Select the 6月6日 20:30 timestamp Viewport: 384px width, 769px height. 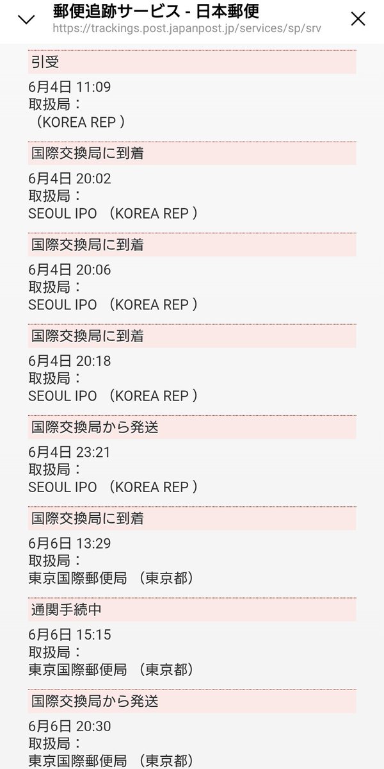pyautogui.click(x=70, y=726)
